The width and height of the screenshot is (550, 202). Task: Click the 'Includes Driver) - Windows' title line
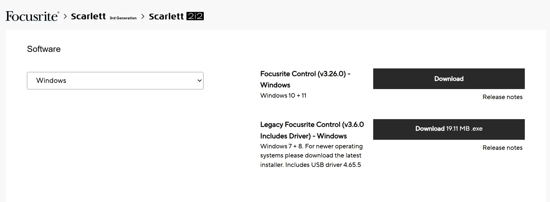tap(303, 136)
